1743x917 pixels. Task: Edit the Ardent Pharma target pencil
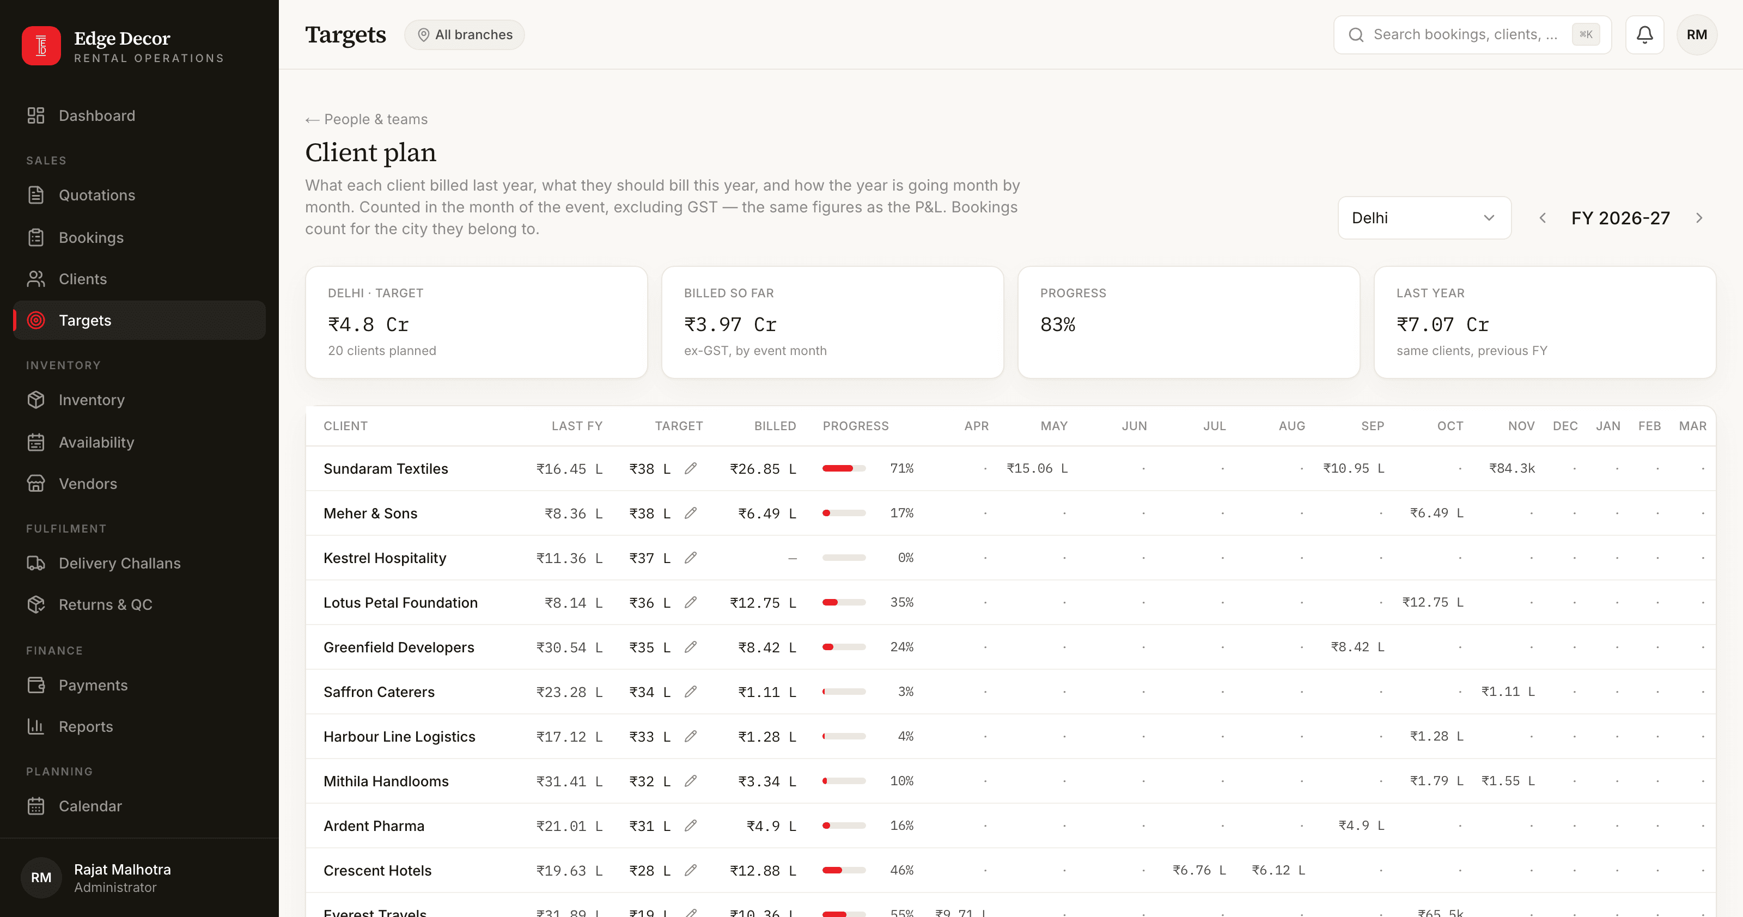(x=690, y=825)
